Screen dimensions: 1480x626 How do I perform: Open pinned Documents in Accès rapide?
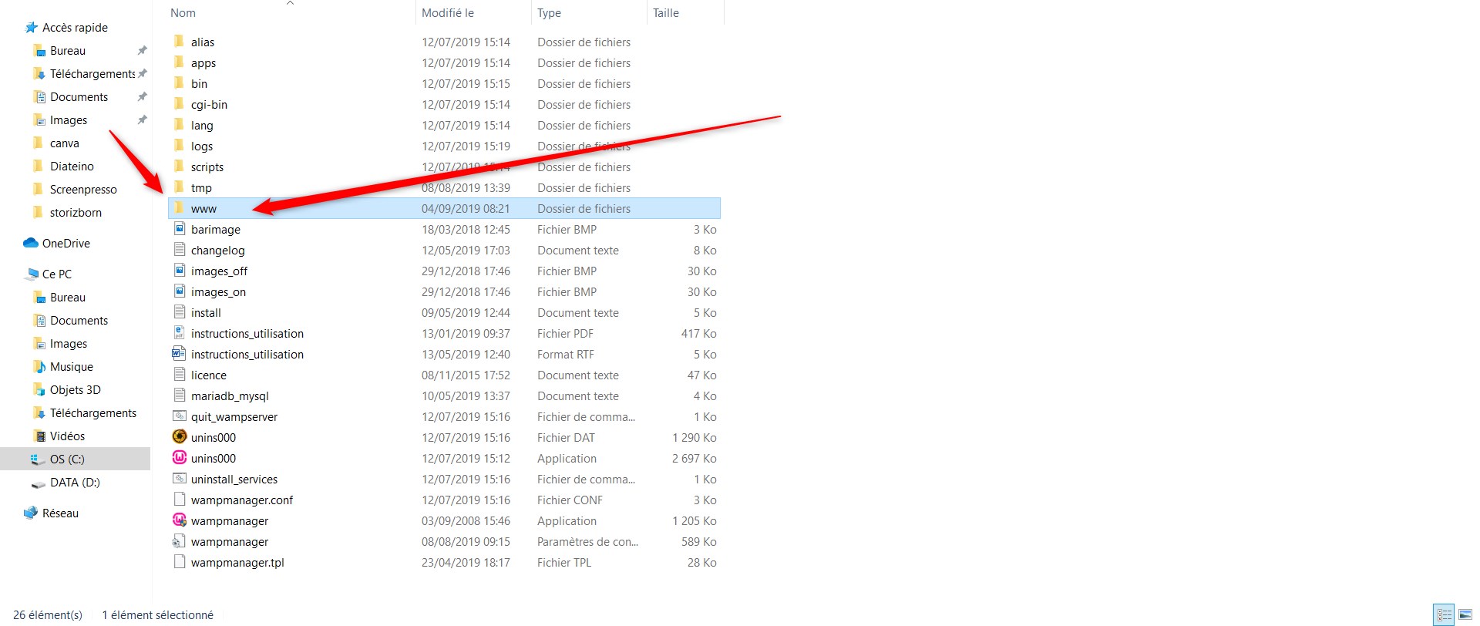pyautogui.click(x=79, y=96)
